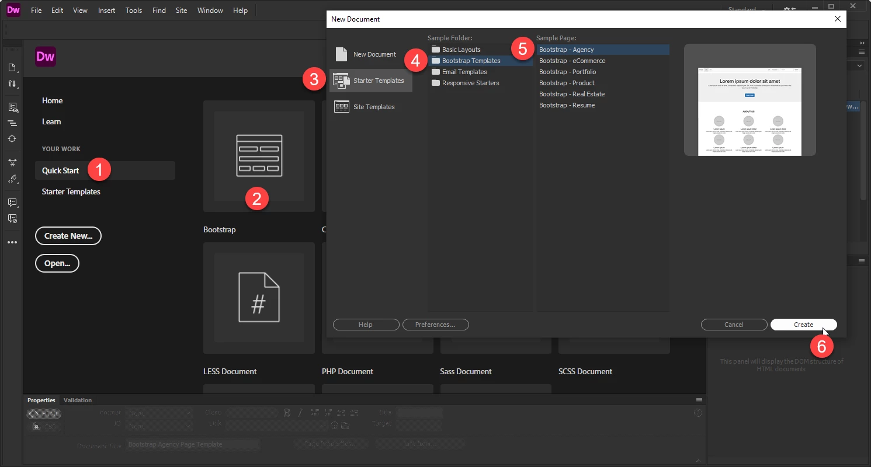Go to Home on start screen

click(53, 100)
